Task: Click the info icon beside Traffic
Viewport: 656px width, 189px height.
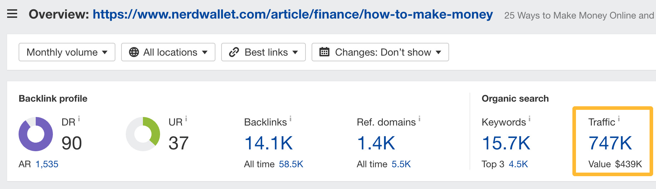Action: click(619, 119)
